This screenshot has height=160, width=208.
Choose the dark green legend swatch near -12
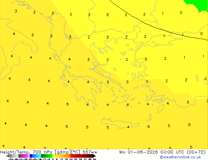[x=42, y=156]
